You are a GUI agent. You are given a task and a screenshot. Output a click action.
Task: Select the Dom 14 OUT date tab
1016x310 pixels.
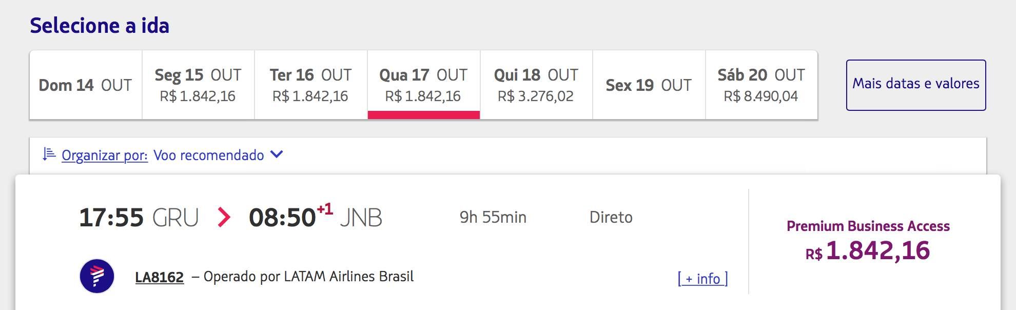point(86,85)
